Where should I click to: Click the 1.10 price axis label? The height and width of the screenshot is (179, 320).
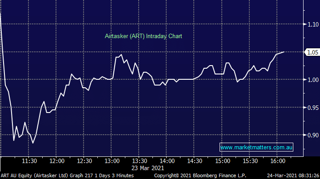[x=313, y=24]
